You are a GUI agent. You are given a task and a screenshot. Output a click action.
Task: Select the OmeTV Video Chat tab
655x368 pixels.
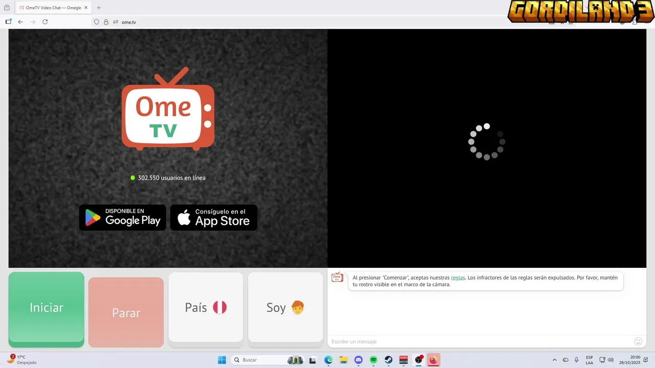pyautogui.click(x=53, y=8)
